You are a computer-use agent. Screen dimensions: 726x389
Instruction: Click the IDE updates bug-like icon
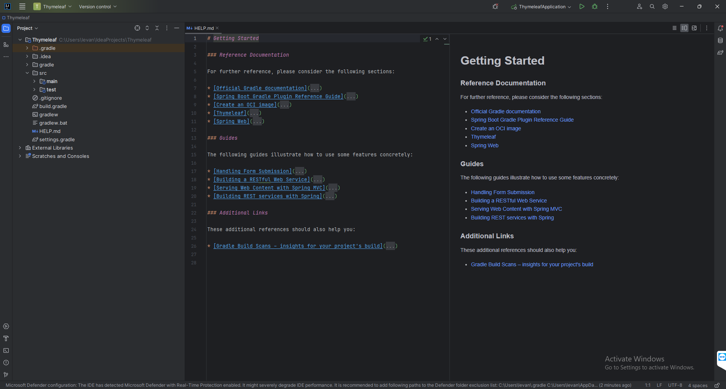coord(495,6)
